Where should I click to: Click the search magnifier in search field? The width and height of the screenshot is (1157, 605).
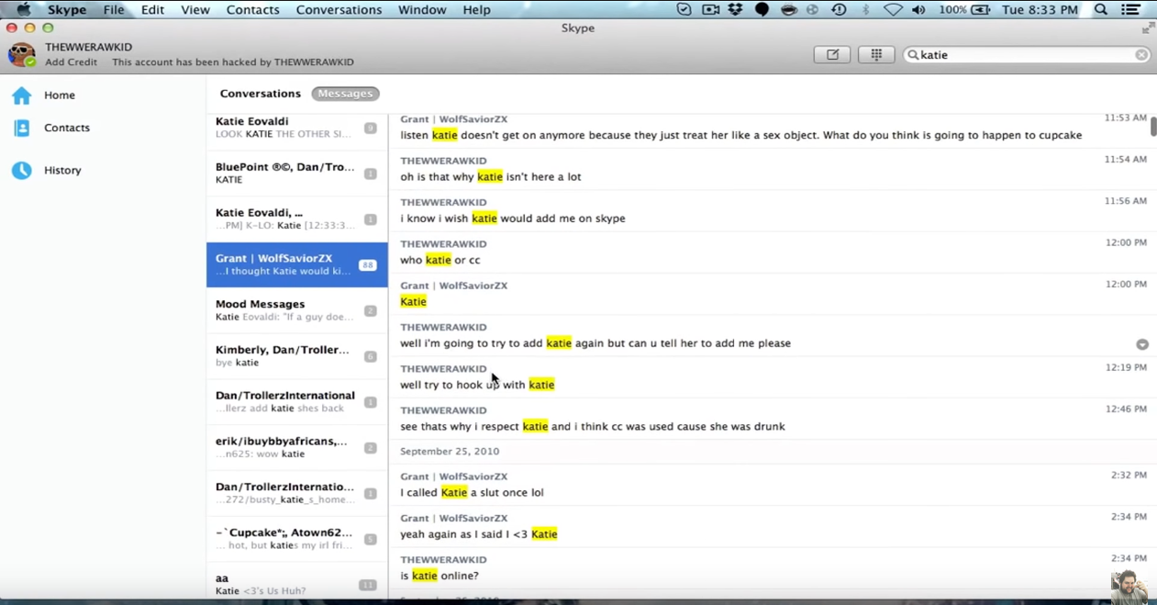913,55
